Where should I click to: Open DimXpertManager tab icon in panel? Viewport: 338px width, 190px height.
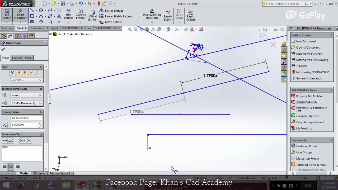[x=24, y=36]
